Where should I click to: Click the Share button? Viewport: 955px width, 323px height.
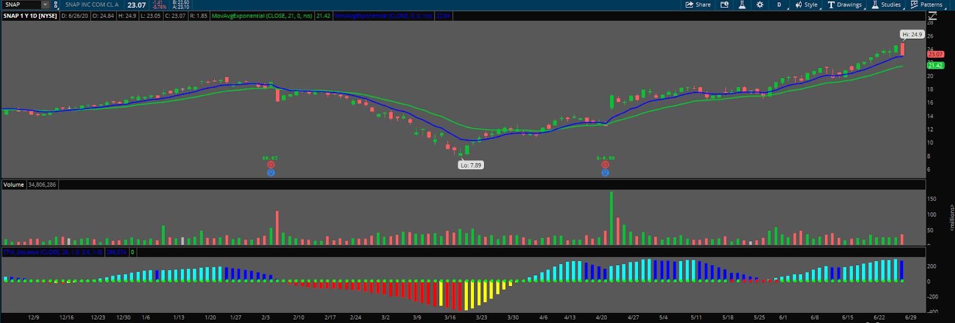[698, 5]
